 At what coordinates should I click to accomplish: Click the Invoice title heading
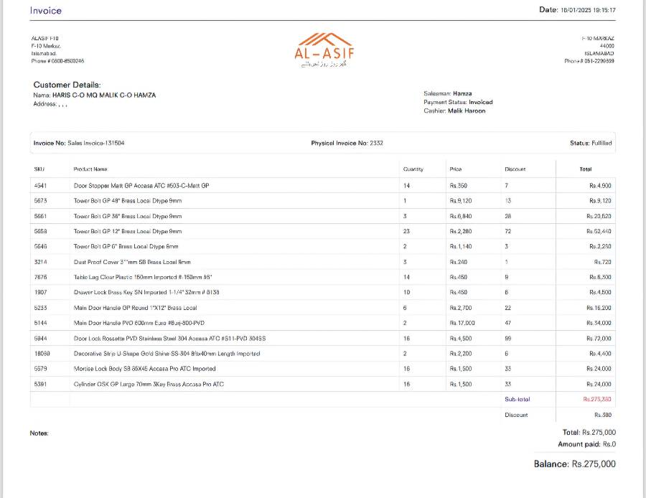point(45,11)
